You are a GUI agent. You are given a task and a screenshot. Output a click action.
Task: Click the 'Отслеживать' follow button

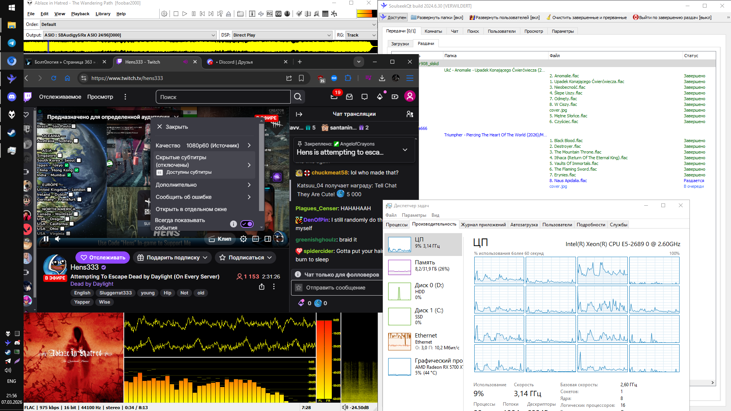click(x=103, y=257)
